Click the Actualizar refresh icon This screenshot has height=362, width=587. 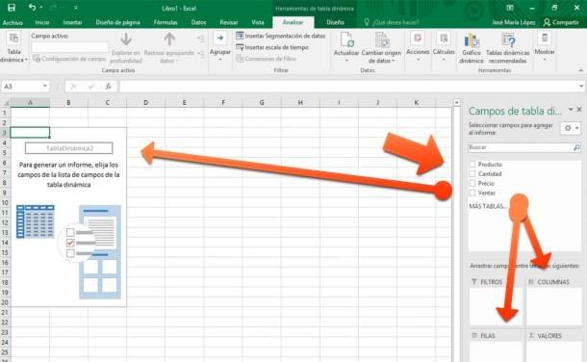tap(346, 39)
